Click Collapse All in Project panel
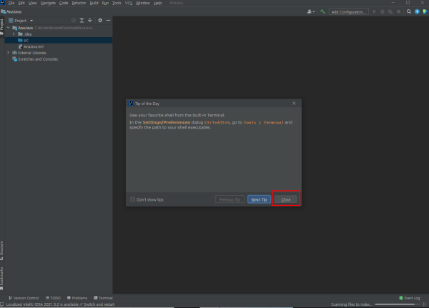 [90, 20]
